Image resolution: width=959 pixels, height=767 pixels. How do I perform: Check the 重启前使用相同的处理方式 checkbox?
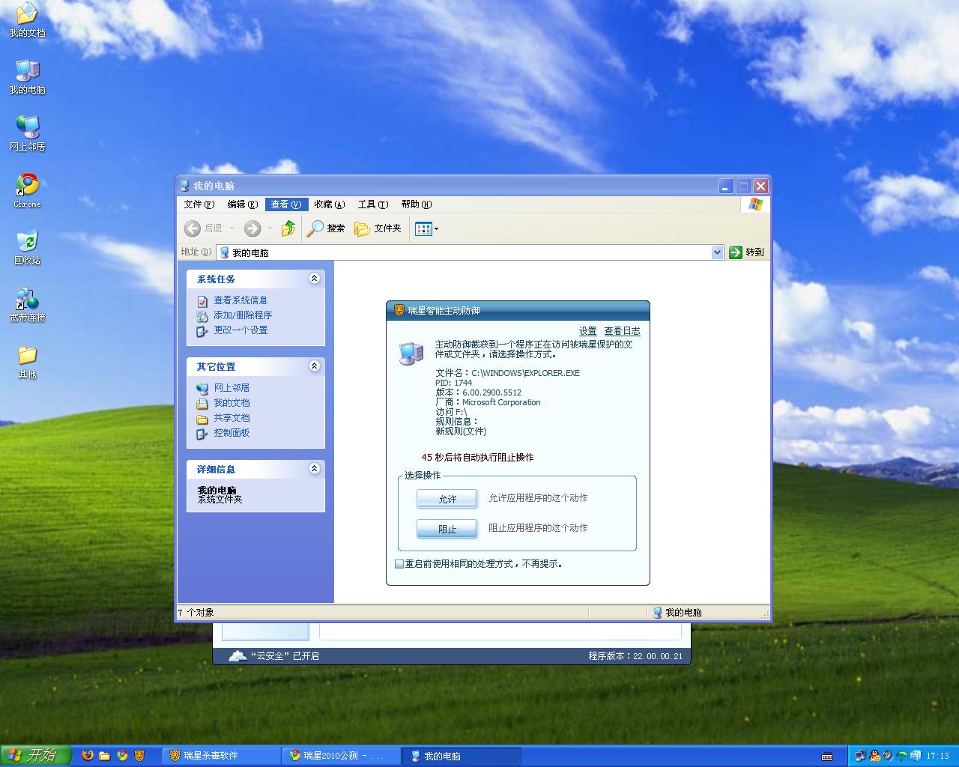[399, 564]
